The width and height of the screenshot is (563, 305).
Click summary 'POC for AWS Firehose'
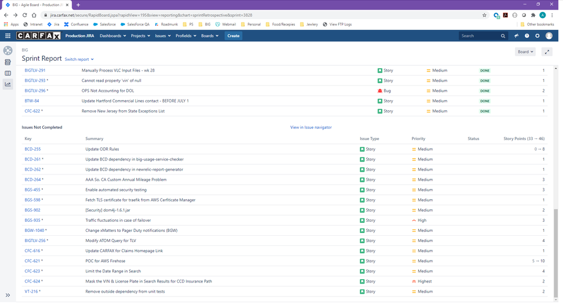coord(105,261)
